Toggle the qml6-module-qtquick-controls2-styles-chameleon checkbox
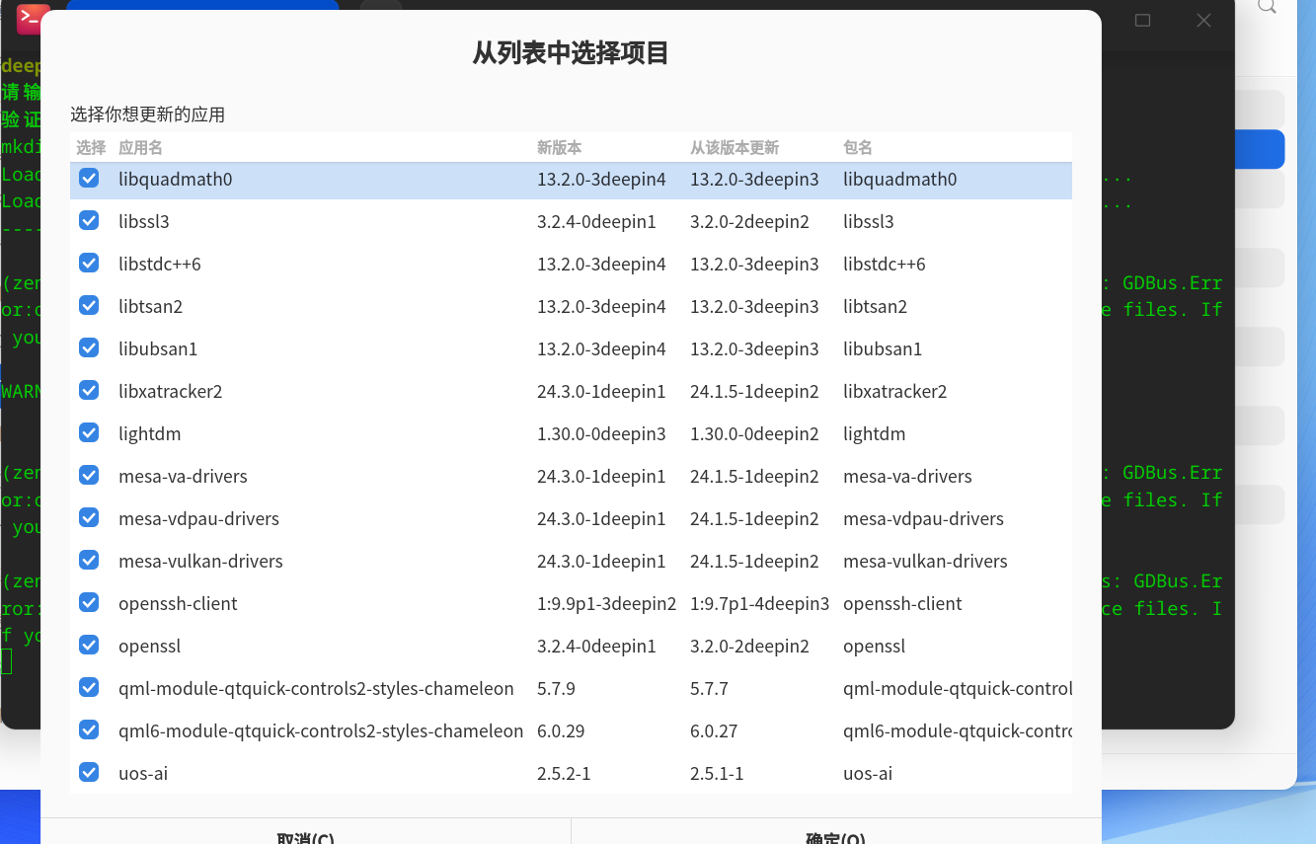 click(89, 730)
